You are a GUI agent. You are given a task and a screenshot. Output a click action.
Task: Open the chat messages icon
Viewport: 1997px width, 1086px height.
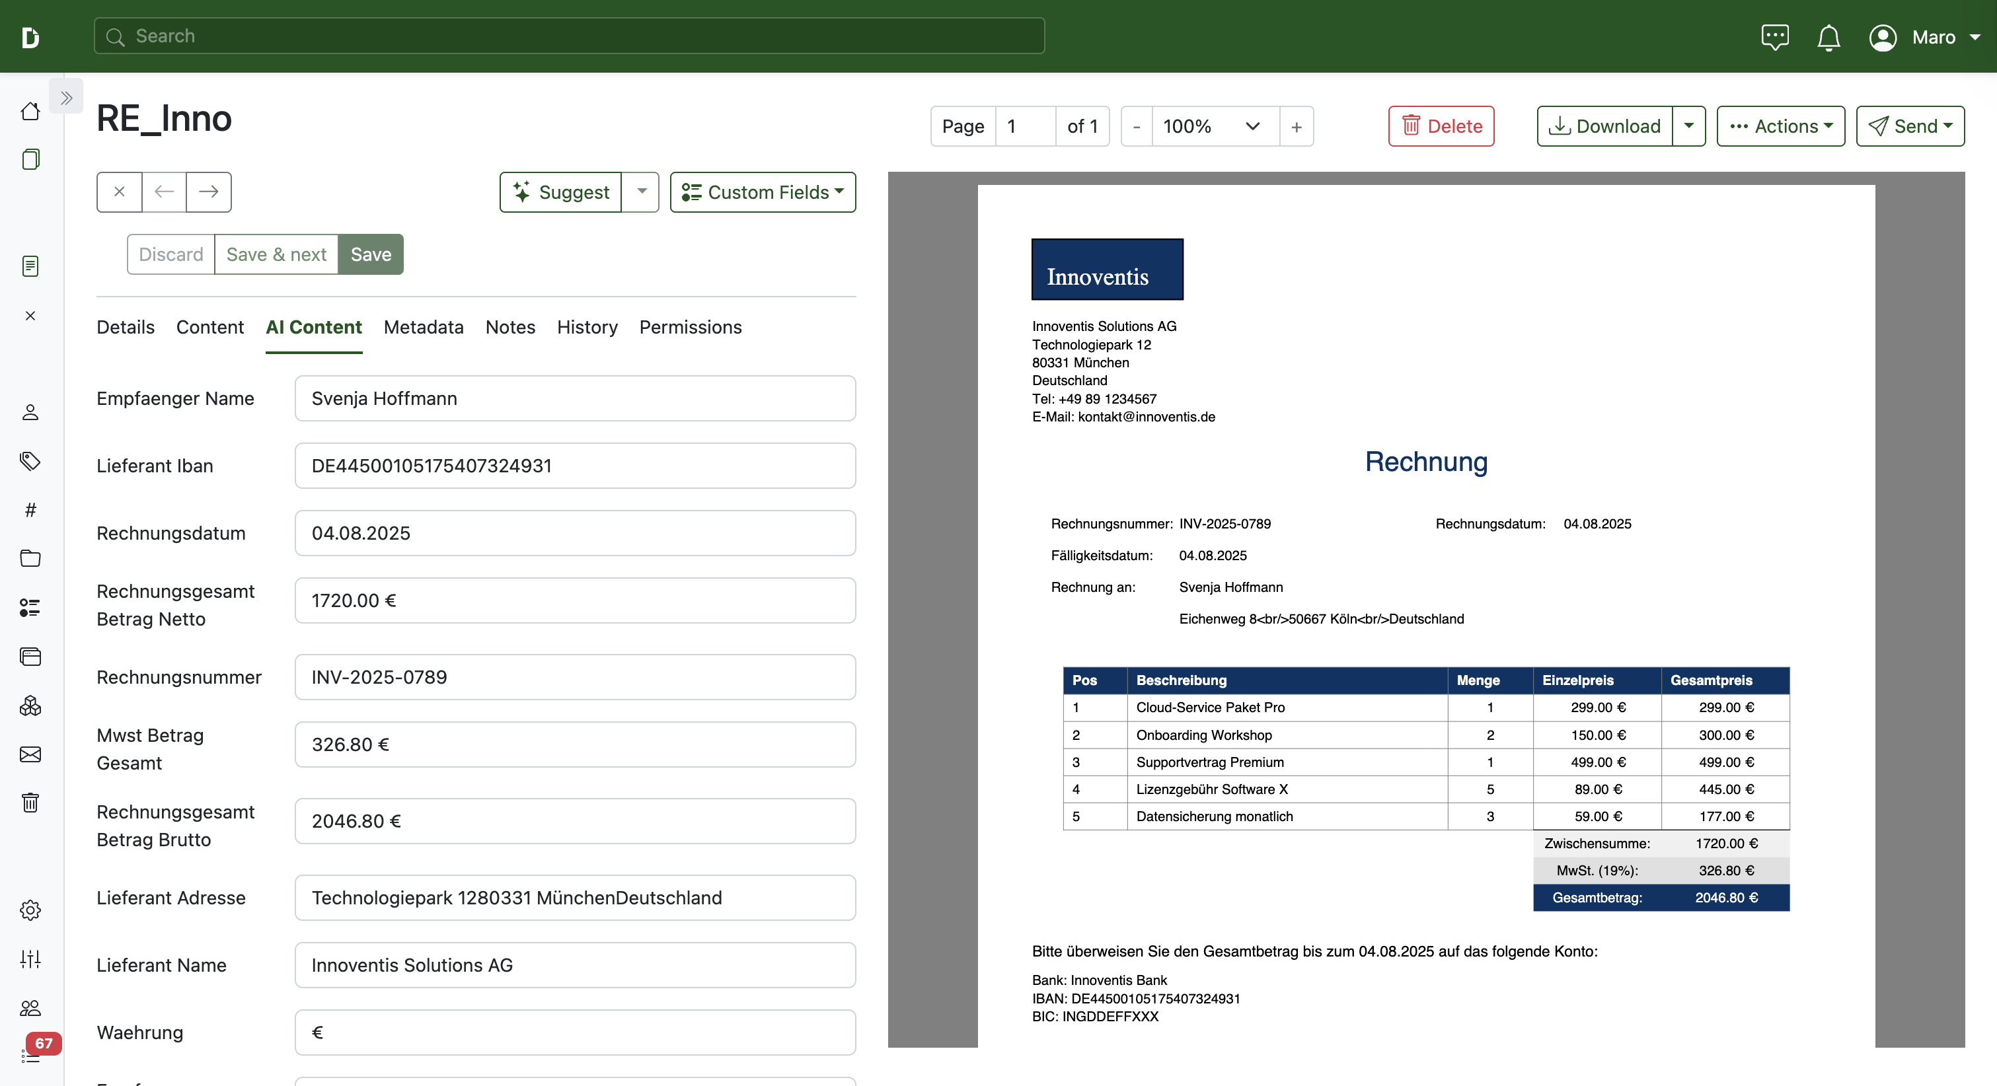(x=1774, y=36)
